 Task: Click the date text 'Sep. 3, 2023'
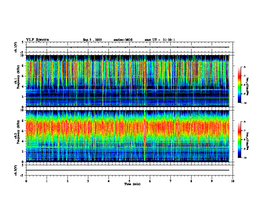[x=92, y=40]
